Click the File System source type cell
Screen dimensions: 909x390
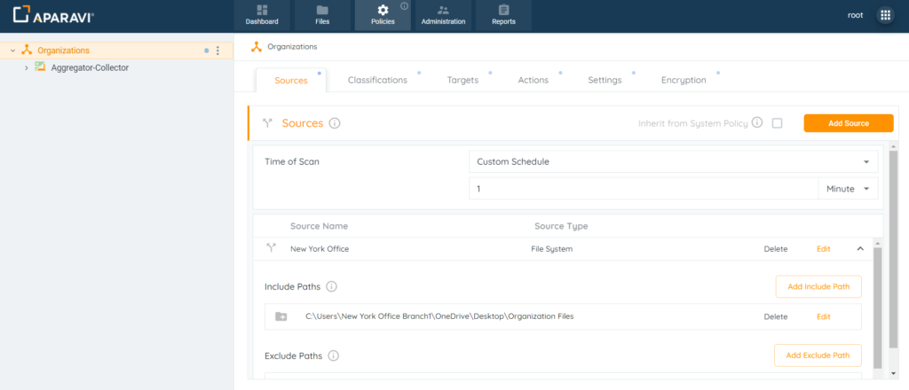[551, 249]
